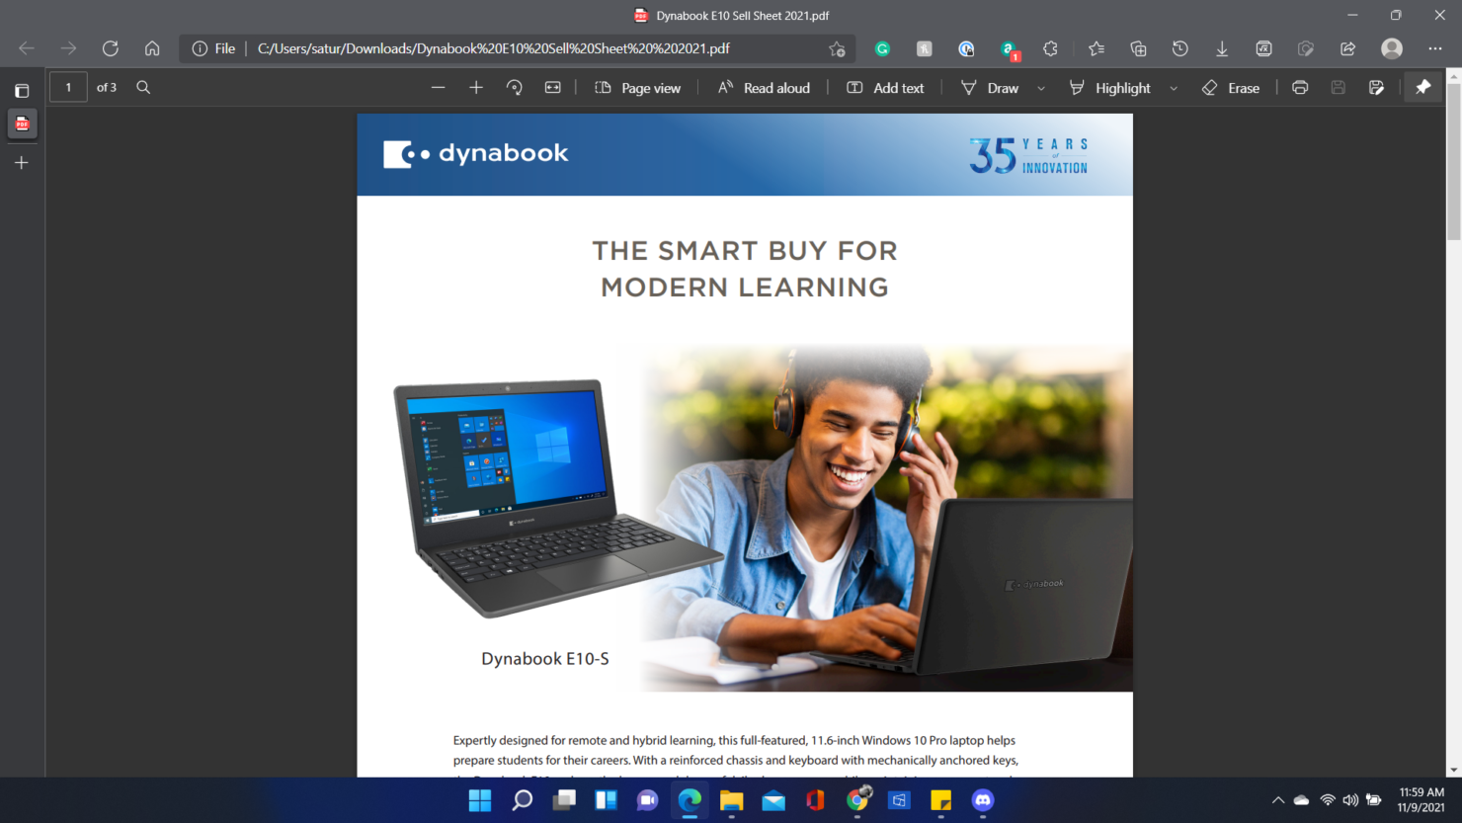The height and width of the screenshot is (823, 1462).
Task: Select the Add text tool
Action: [885, 88]
